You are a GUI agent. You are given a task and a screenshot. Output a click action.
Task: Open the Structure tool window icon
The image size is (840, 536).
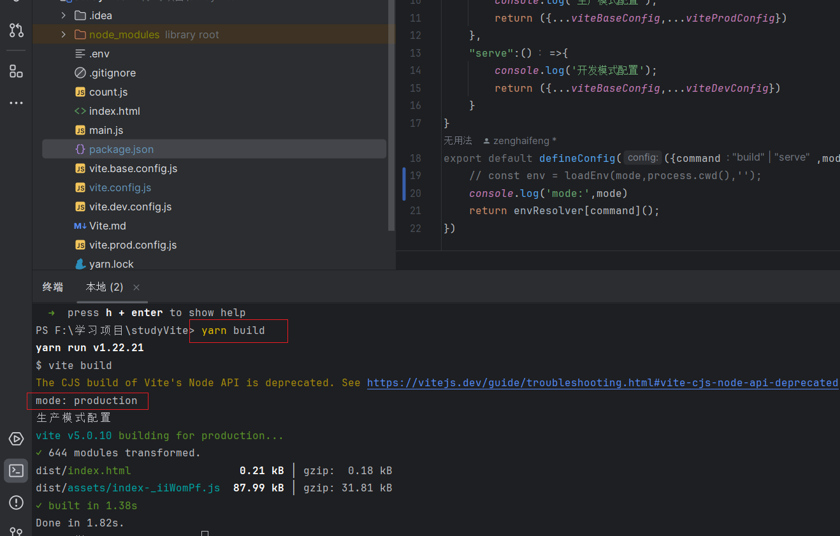[x=16, y=71]
